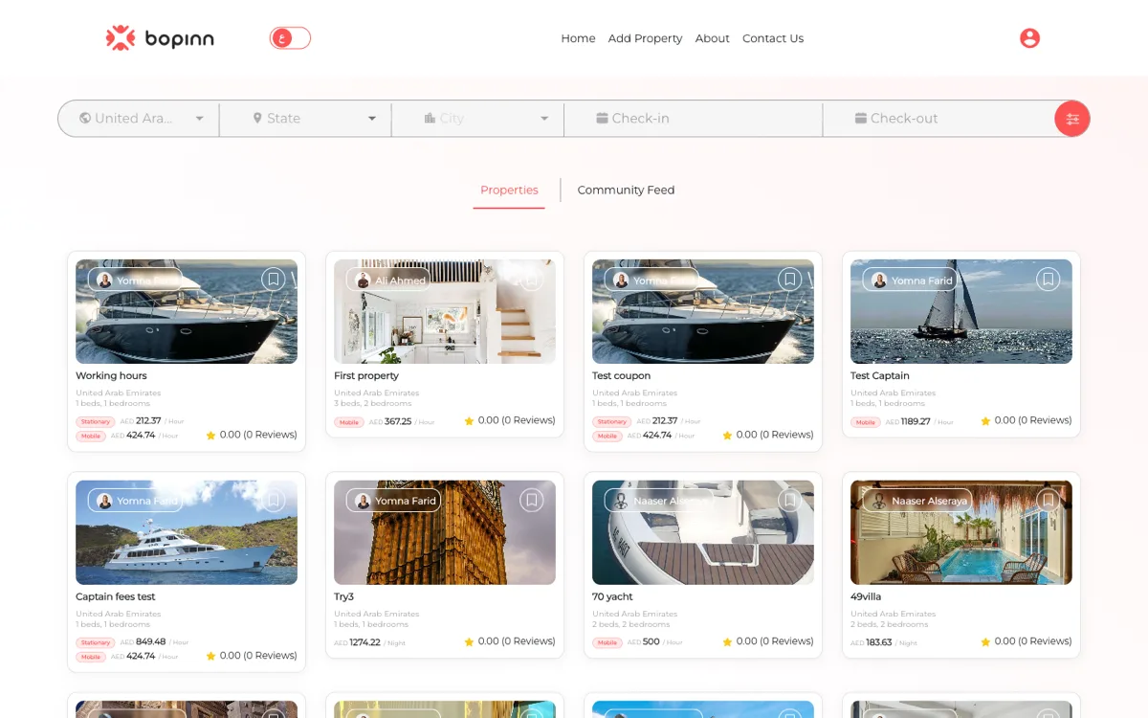Viewport: 1148px width, 718px height.
Task: Bookmark the Working hours property
Action: pos(273,279)
